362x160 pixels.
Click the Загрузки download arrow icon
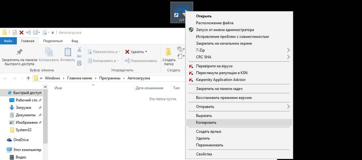click(x=12, y=108)
